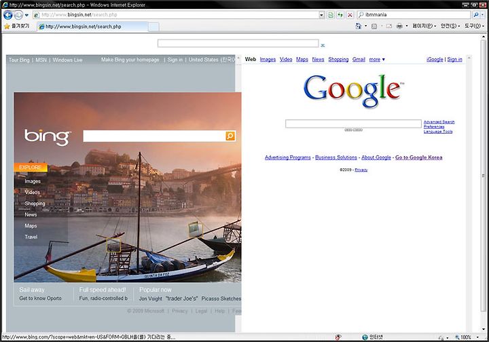The width and height of the screenshot is (489, 342).
Task: Open Bing Shopping from Explore list
Action: pyautogui.click(x=35, y=204)
